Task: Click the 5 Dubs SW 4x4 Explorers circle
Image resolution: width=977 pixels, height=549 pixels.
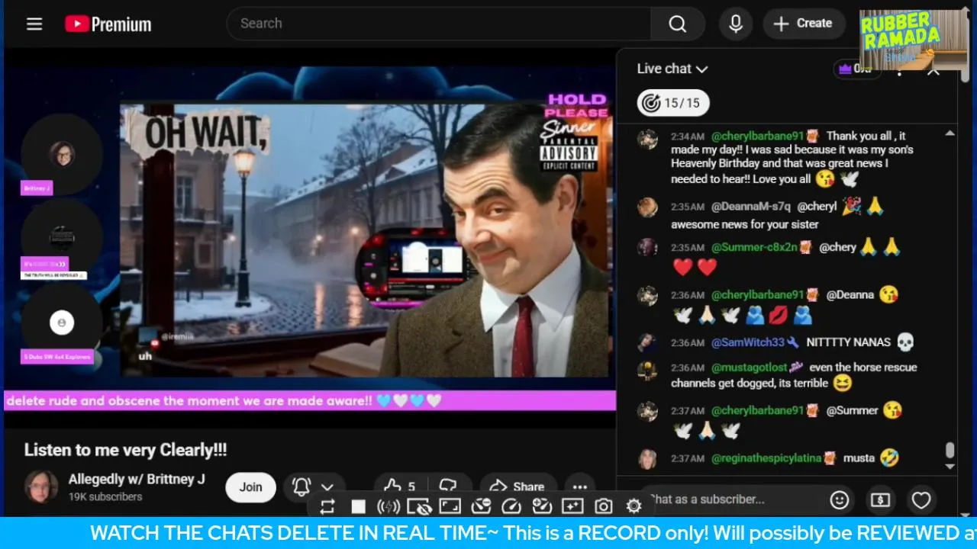Action: point(62,323)
